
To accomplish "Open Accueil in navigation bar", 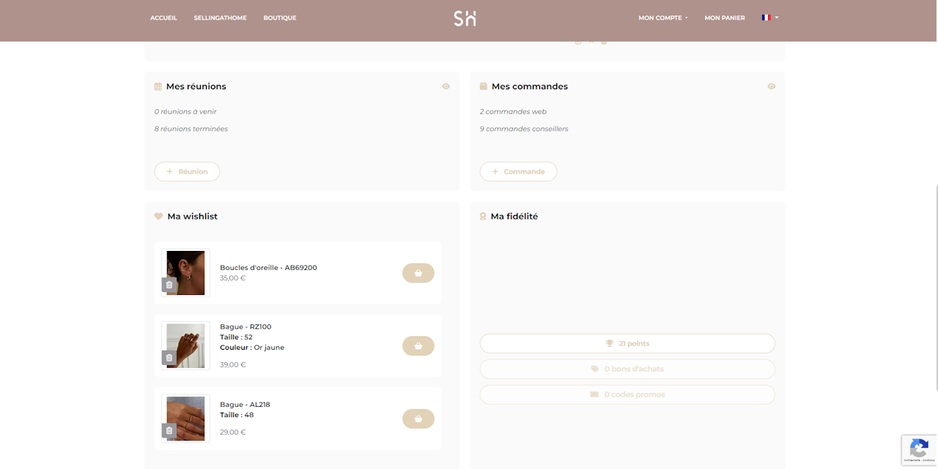I will (x=163, y=18).
